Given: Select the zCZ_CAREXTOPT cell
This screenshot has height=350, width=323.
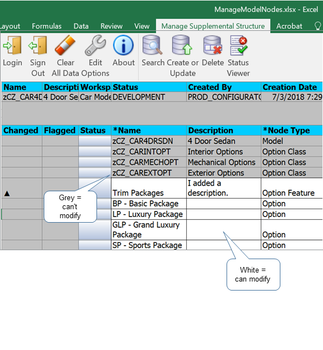Looking at the screenshot, I should 149,173.
